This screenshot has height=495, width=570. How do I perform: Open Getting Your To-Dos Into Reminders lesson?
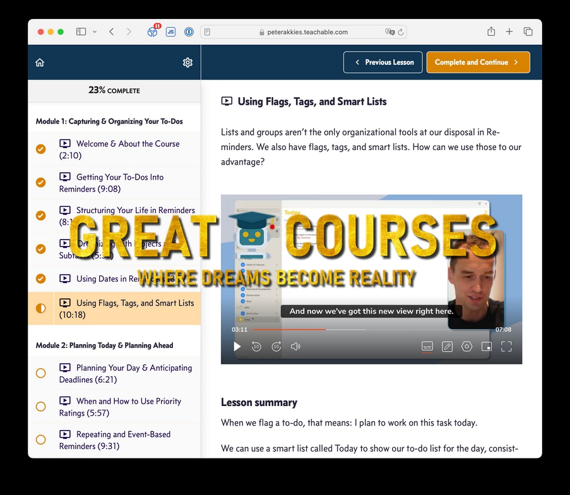tap(120, 183)
